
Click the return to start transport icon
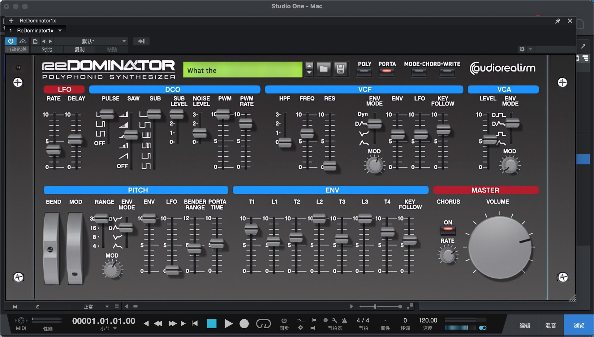195,324
